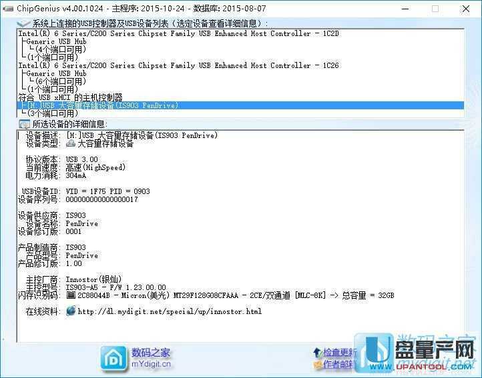The width and height of the screenshot is (482, 378).
Task: Click the product revision 1.00 value
Action: click(74, 263)
